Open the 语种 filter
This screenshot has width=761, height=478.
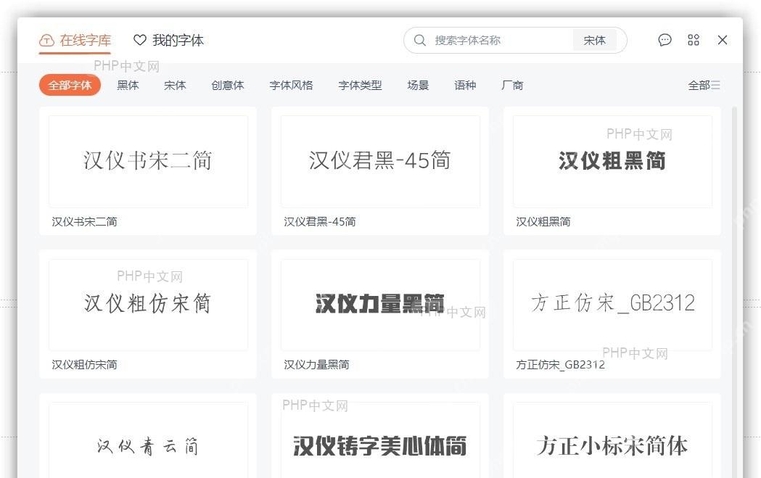click(x=465, y=86)
